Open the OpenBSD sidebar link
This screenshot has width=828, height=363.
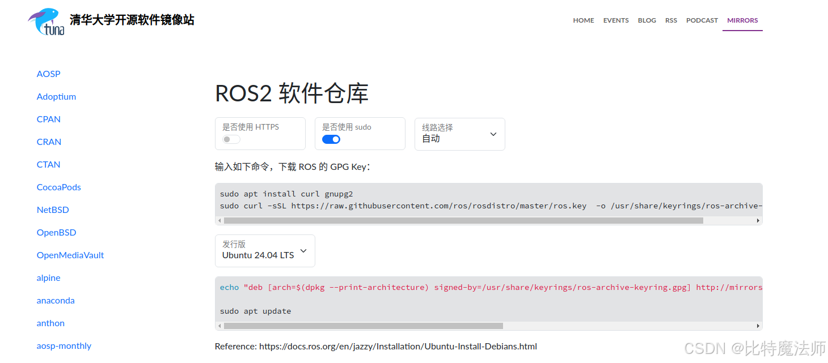tap(56, 233)
